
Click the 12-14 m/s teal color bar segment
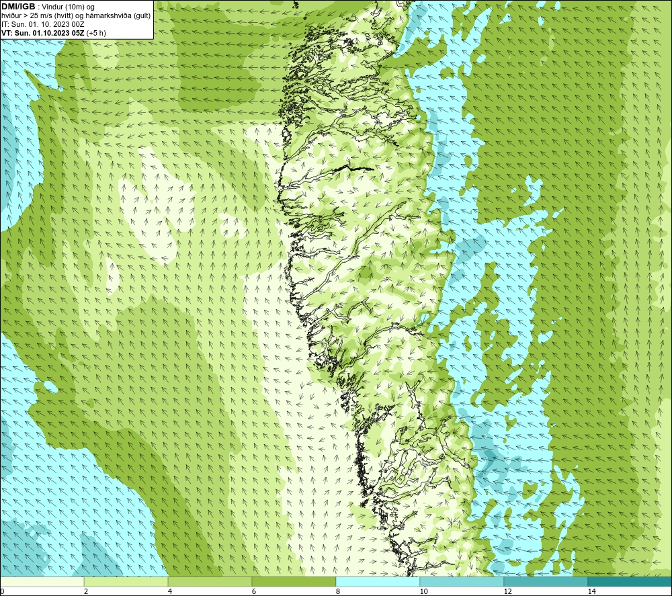pos(546,581)
